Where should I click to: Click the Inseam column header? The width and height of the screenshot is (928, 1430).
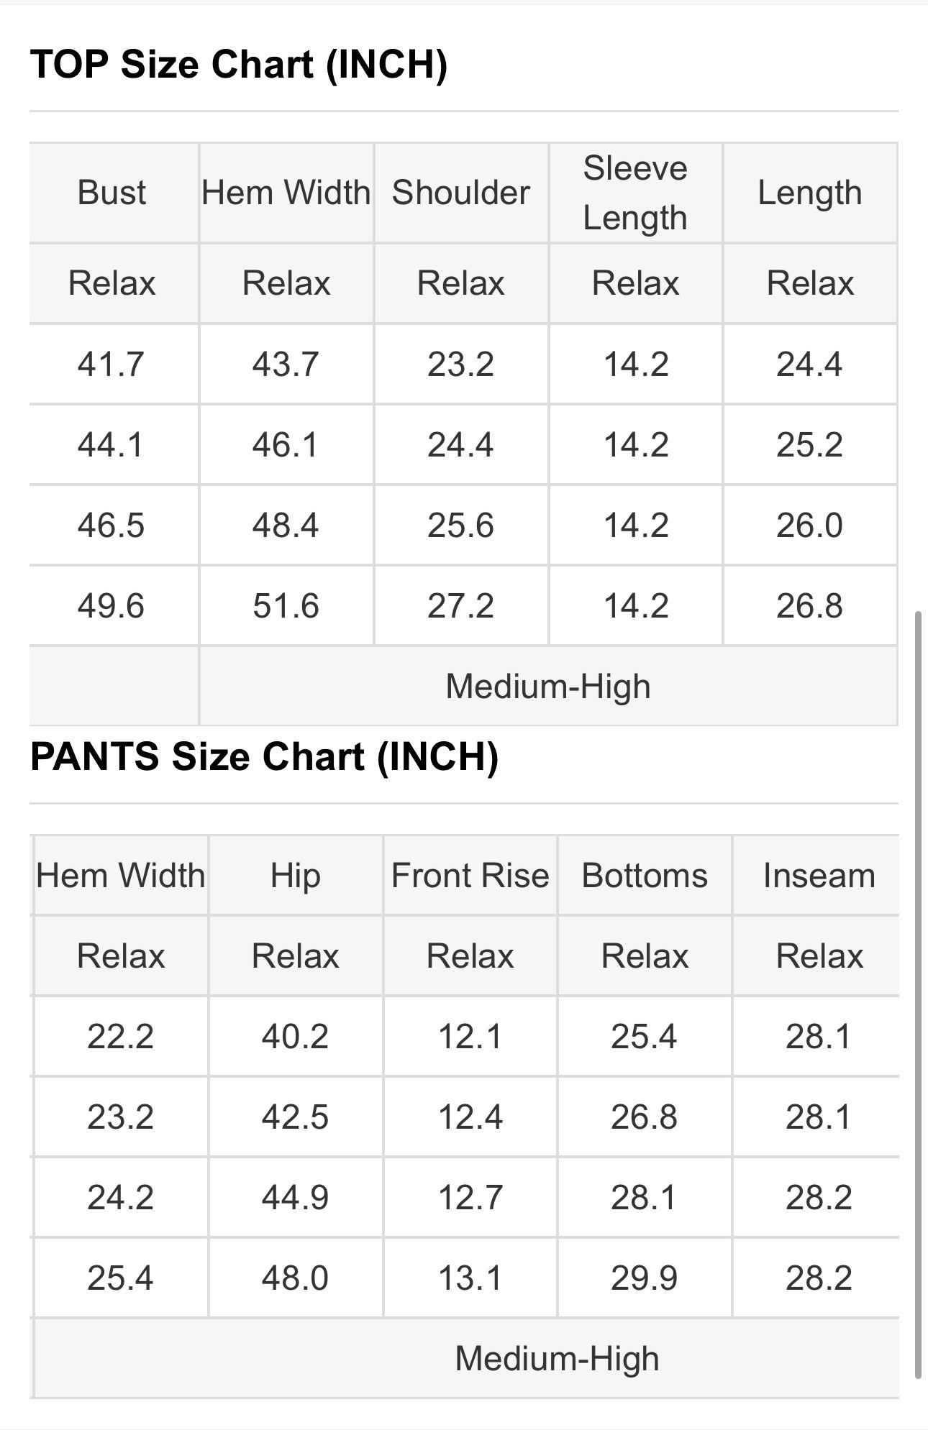pos(819,876)
